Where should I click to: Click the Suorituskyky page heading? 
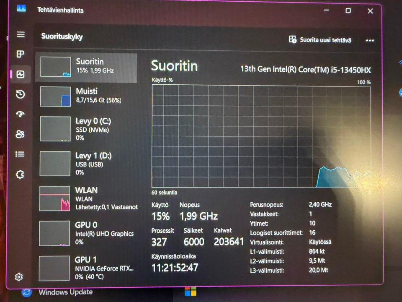pos(62,36)
